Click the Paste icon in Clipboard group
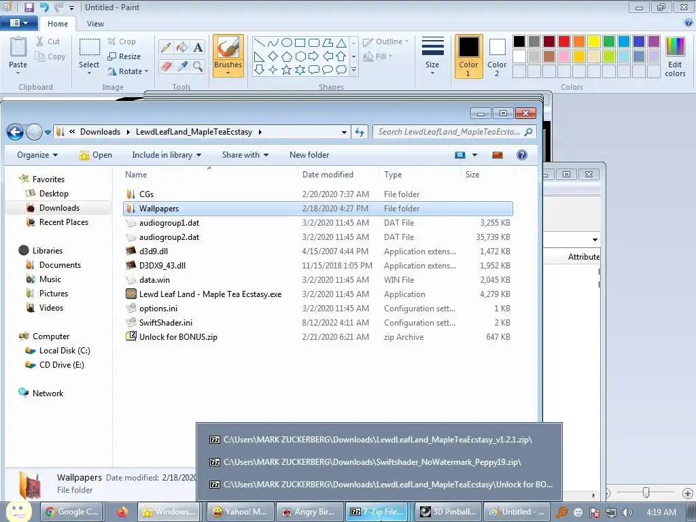This screenshot has height=522, width=696. click(18, 48)
